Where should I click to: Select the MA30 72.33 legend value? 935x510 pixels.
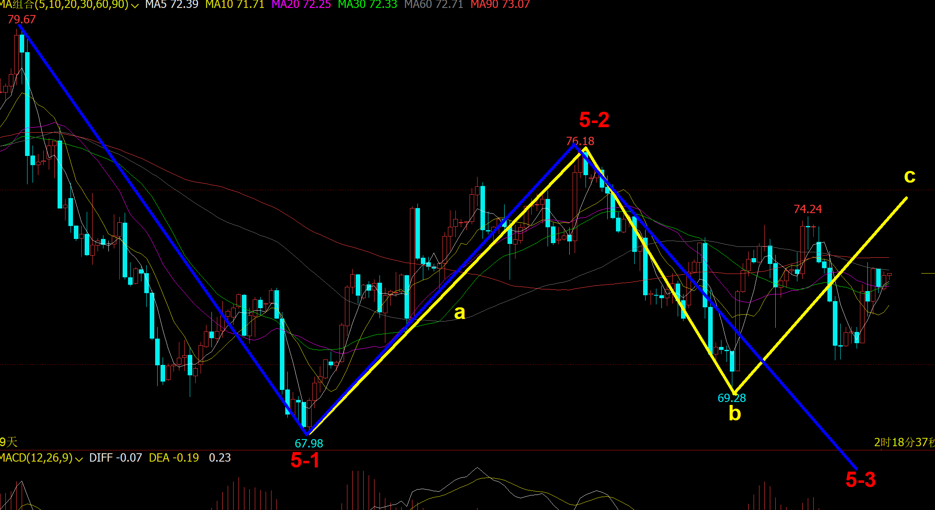coord(367,5)
